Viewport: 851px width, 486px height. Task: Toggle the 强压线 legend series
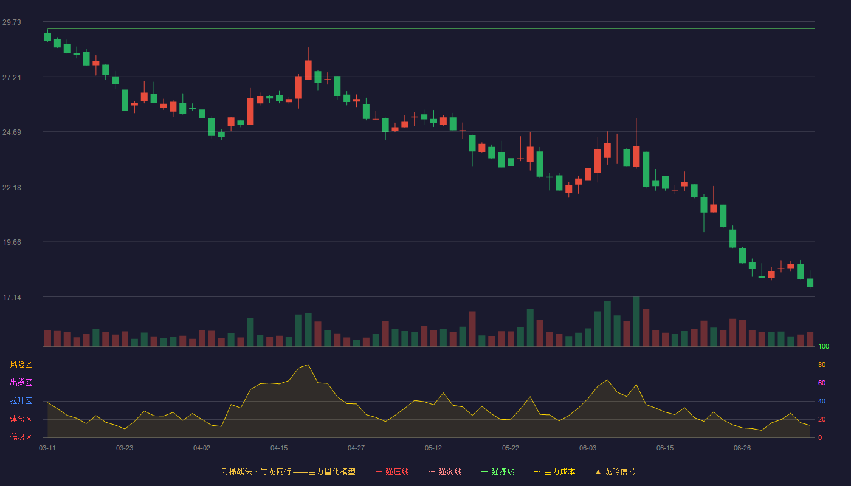click(392, 471)
